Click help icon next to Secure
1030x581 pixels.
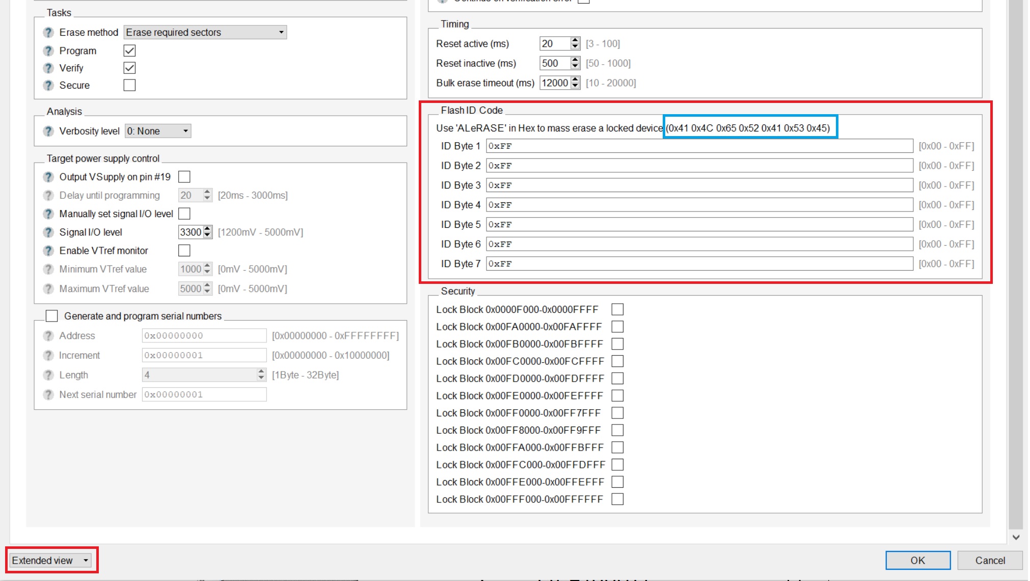tap(48, 86)
